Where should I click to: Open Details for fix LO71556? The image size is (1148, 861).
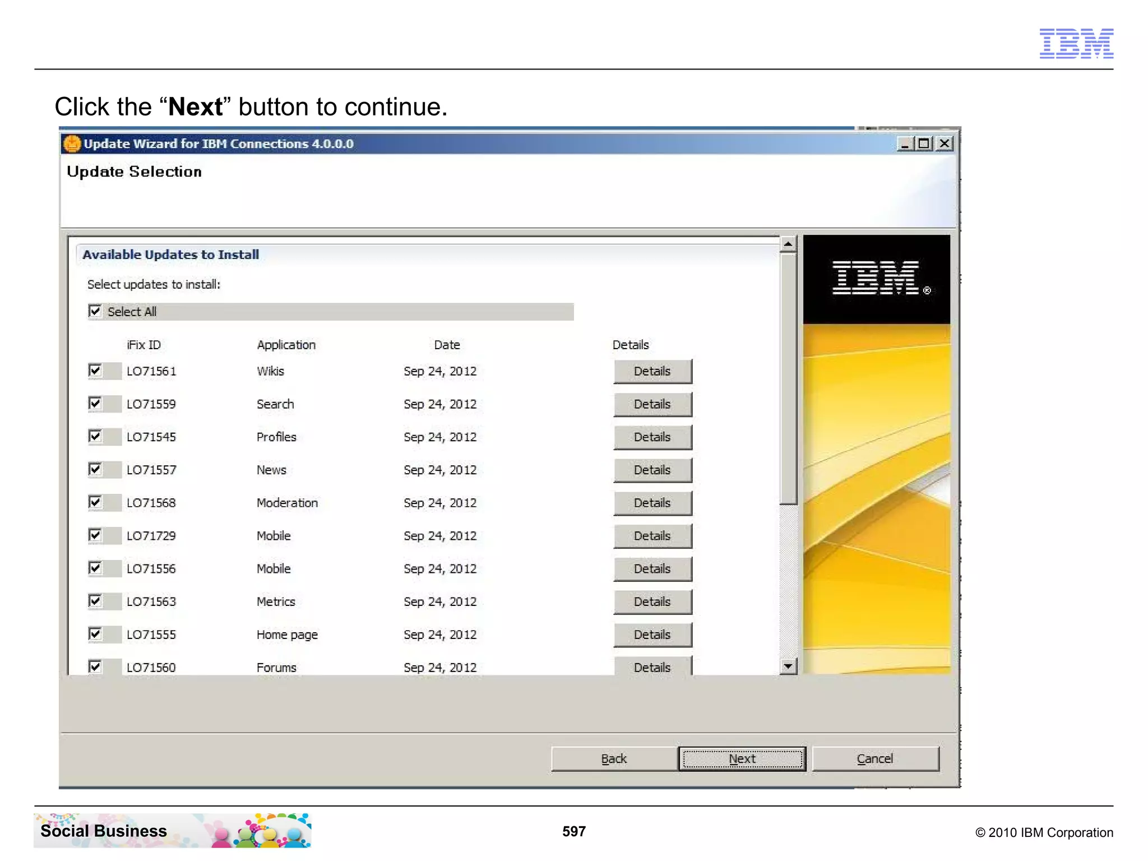pos(652,569)
